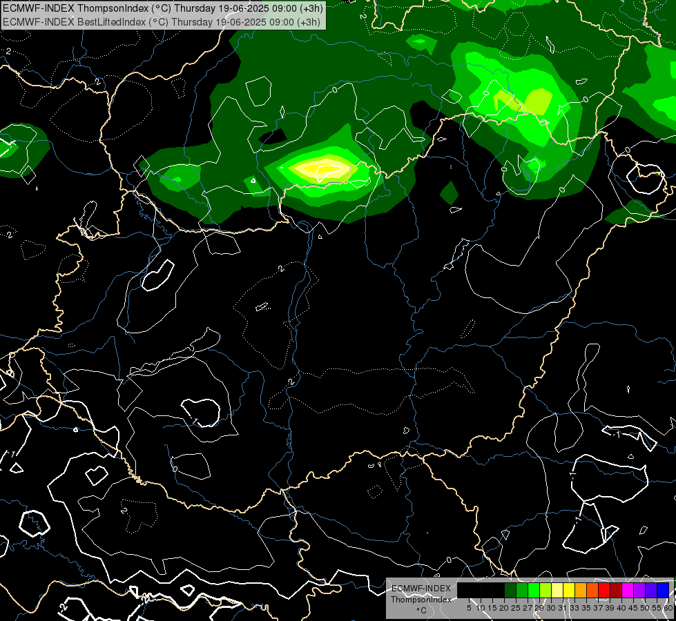Click the legend tick value 45
This screenshot has width=676, height=621.
point(633,608)
